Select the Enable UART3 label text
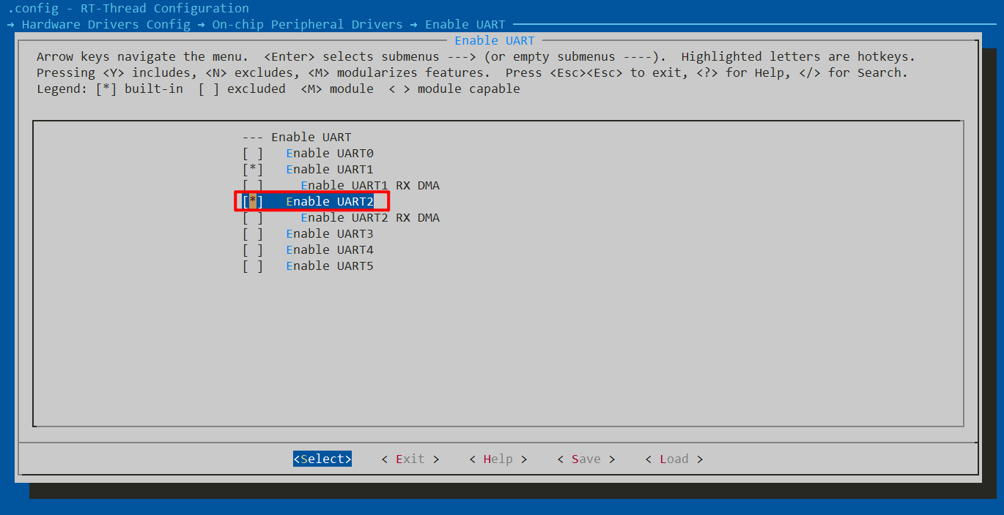Screen dimensions: 1004x515 click(330, 233)
